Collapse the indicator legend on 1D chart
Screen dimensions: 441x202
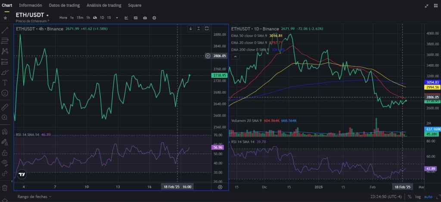tap(236, 57)
